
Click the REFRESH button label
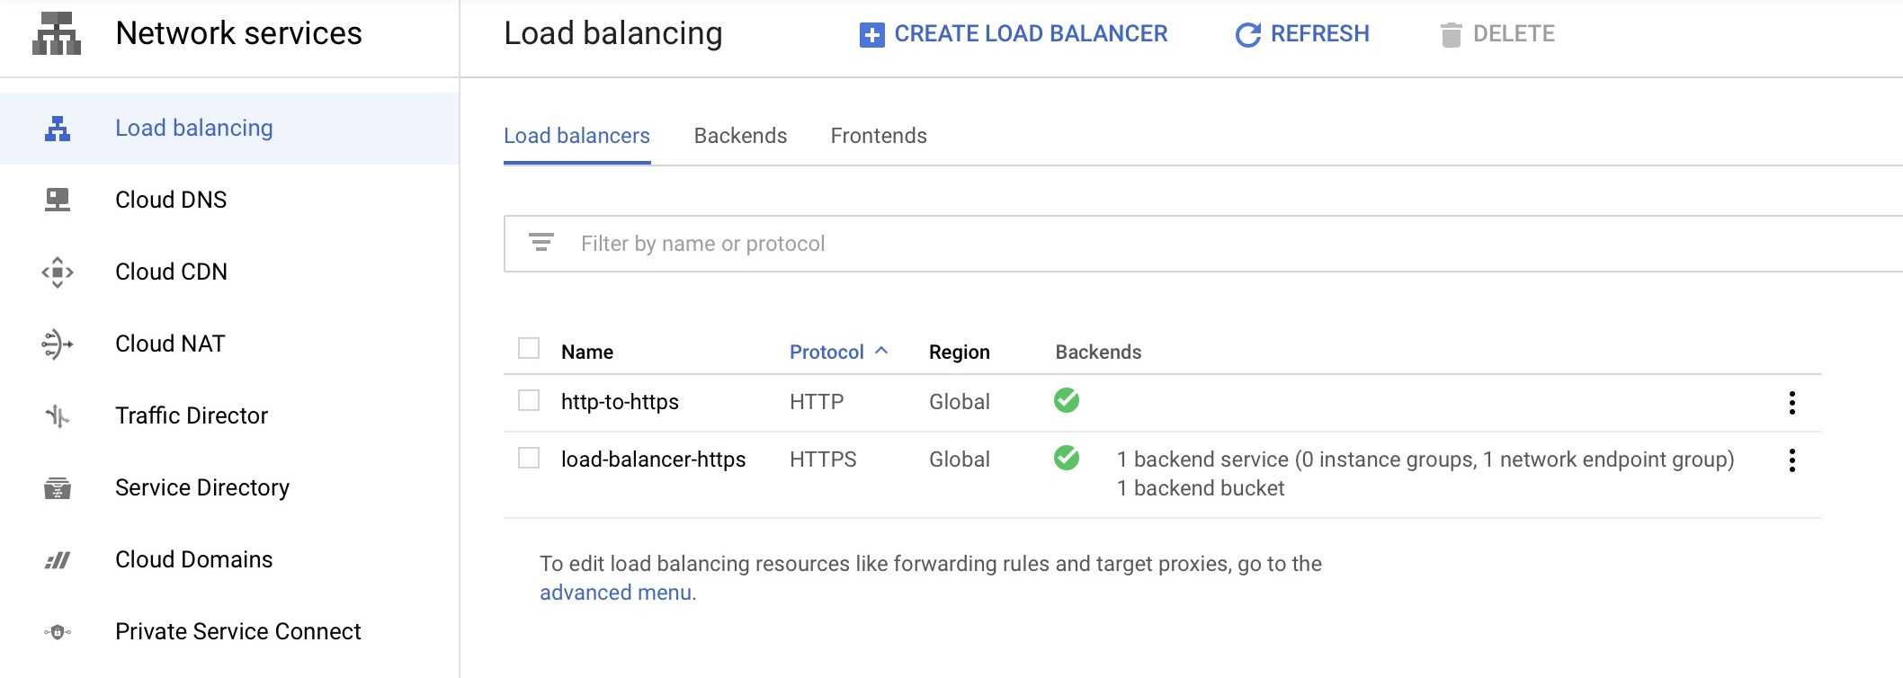[x=1319, y=34]
